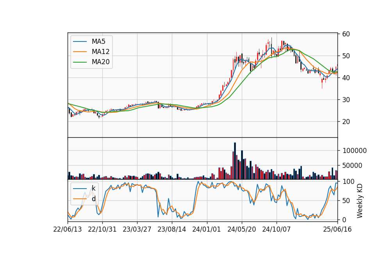
Task: Click the price axis value 20
Action: click(346, 122)
